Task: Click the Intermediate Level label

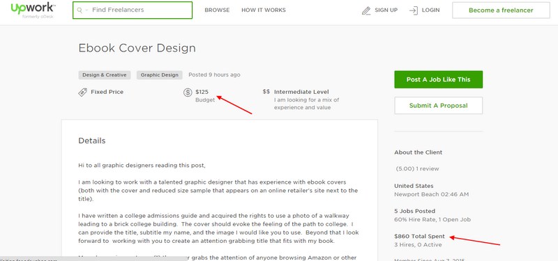Action: pos(301,92)
